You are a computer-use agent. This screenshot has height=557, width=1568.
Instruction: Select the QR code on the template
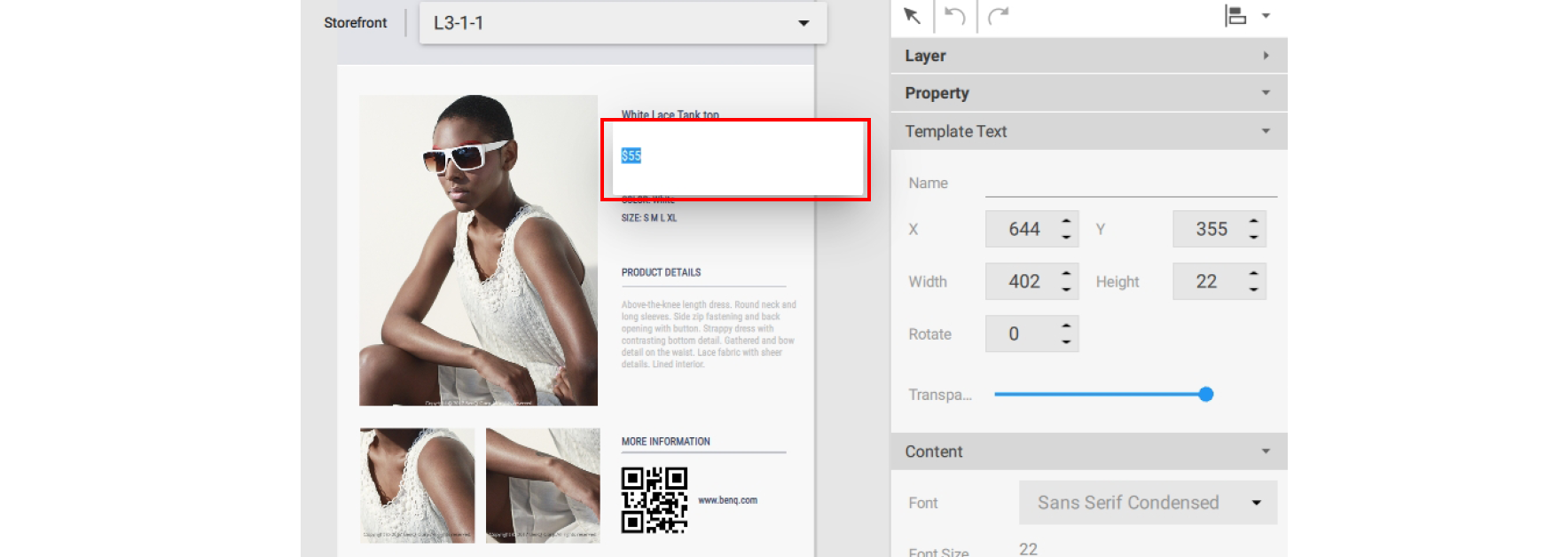point(655,500)
